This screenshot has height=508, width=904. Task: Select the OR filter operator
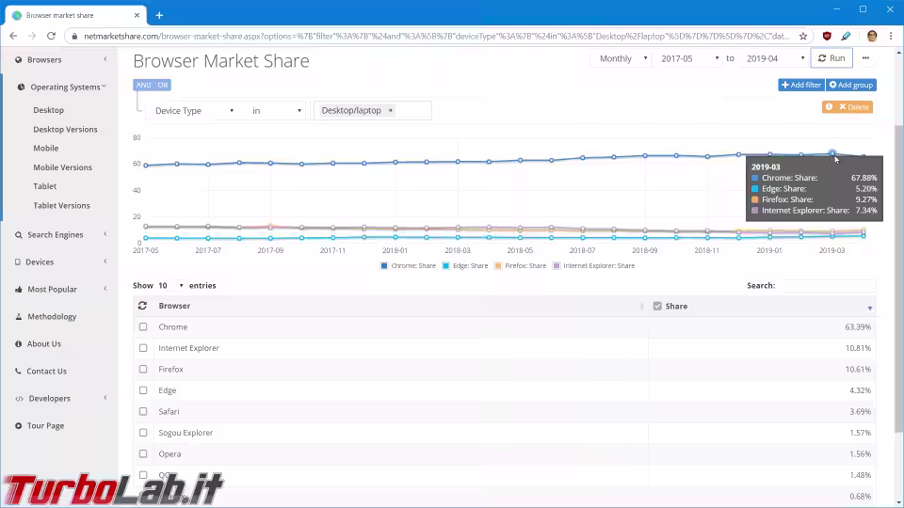tap(163, 85)
